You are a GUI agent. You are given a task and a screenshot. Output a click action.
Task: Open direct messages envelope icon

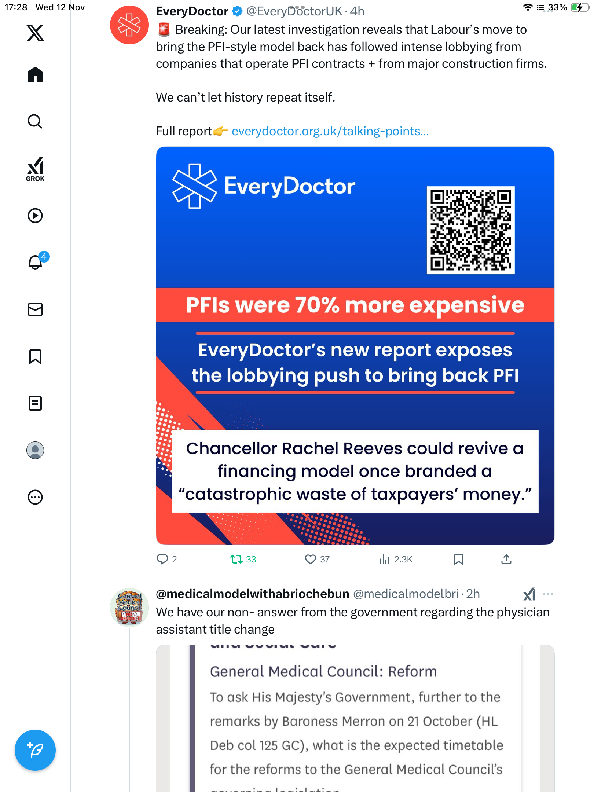click(35, 309)
